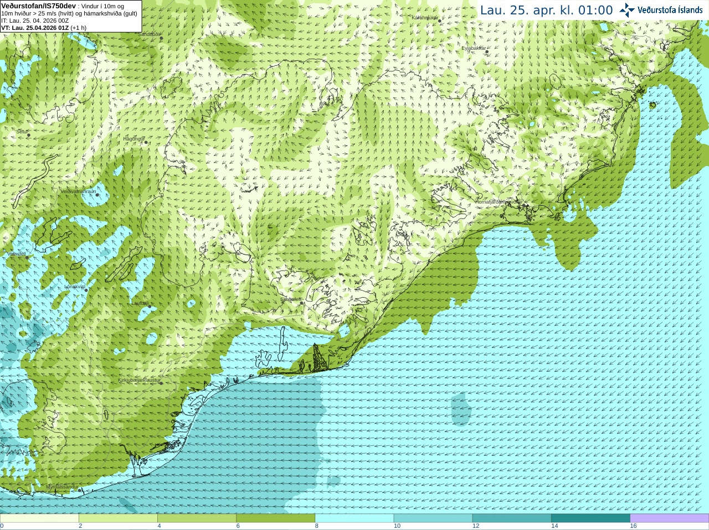Click the Veðurstofa Íslands logo text
The height and width of the screenshot is (530, 709).
pos(670,10)
